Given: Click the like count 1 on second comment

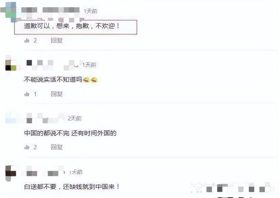Looking at the screenshot, I should click(35, 94).
